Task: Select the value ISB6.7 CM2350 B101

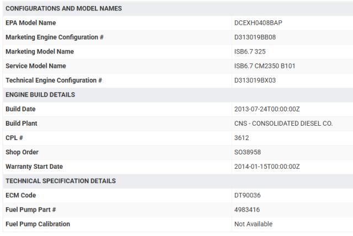Action: pyautogui.click(x=266, y=66)
